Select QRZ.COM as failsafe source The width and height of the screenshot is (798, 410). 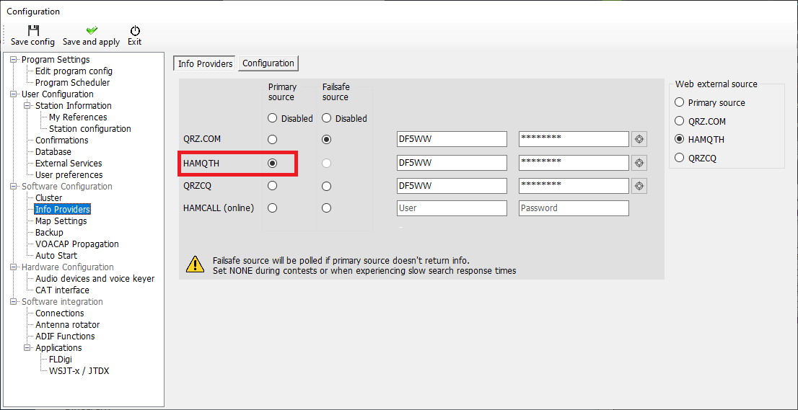326,139
